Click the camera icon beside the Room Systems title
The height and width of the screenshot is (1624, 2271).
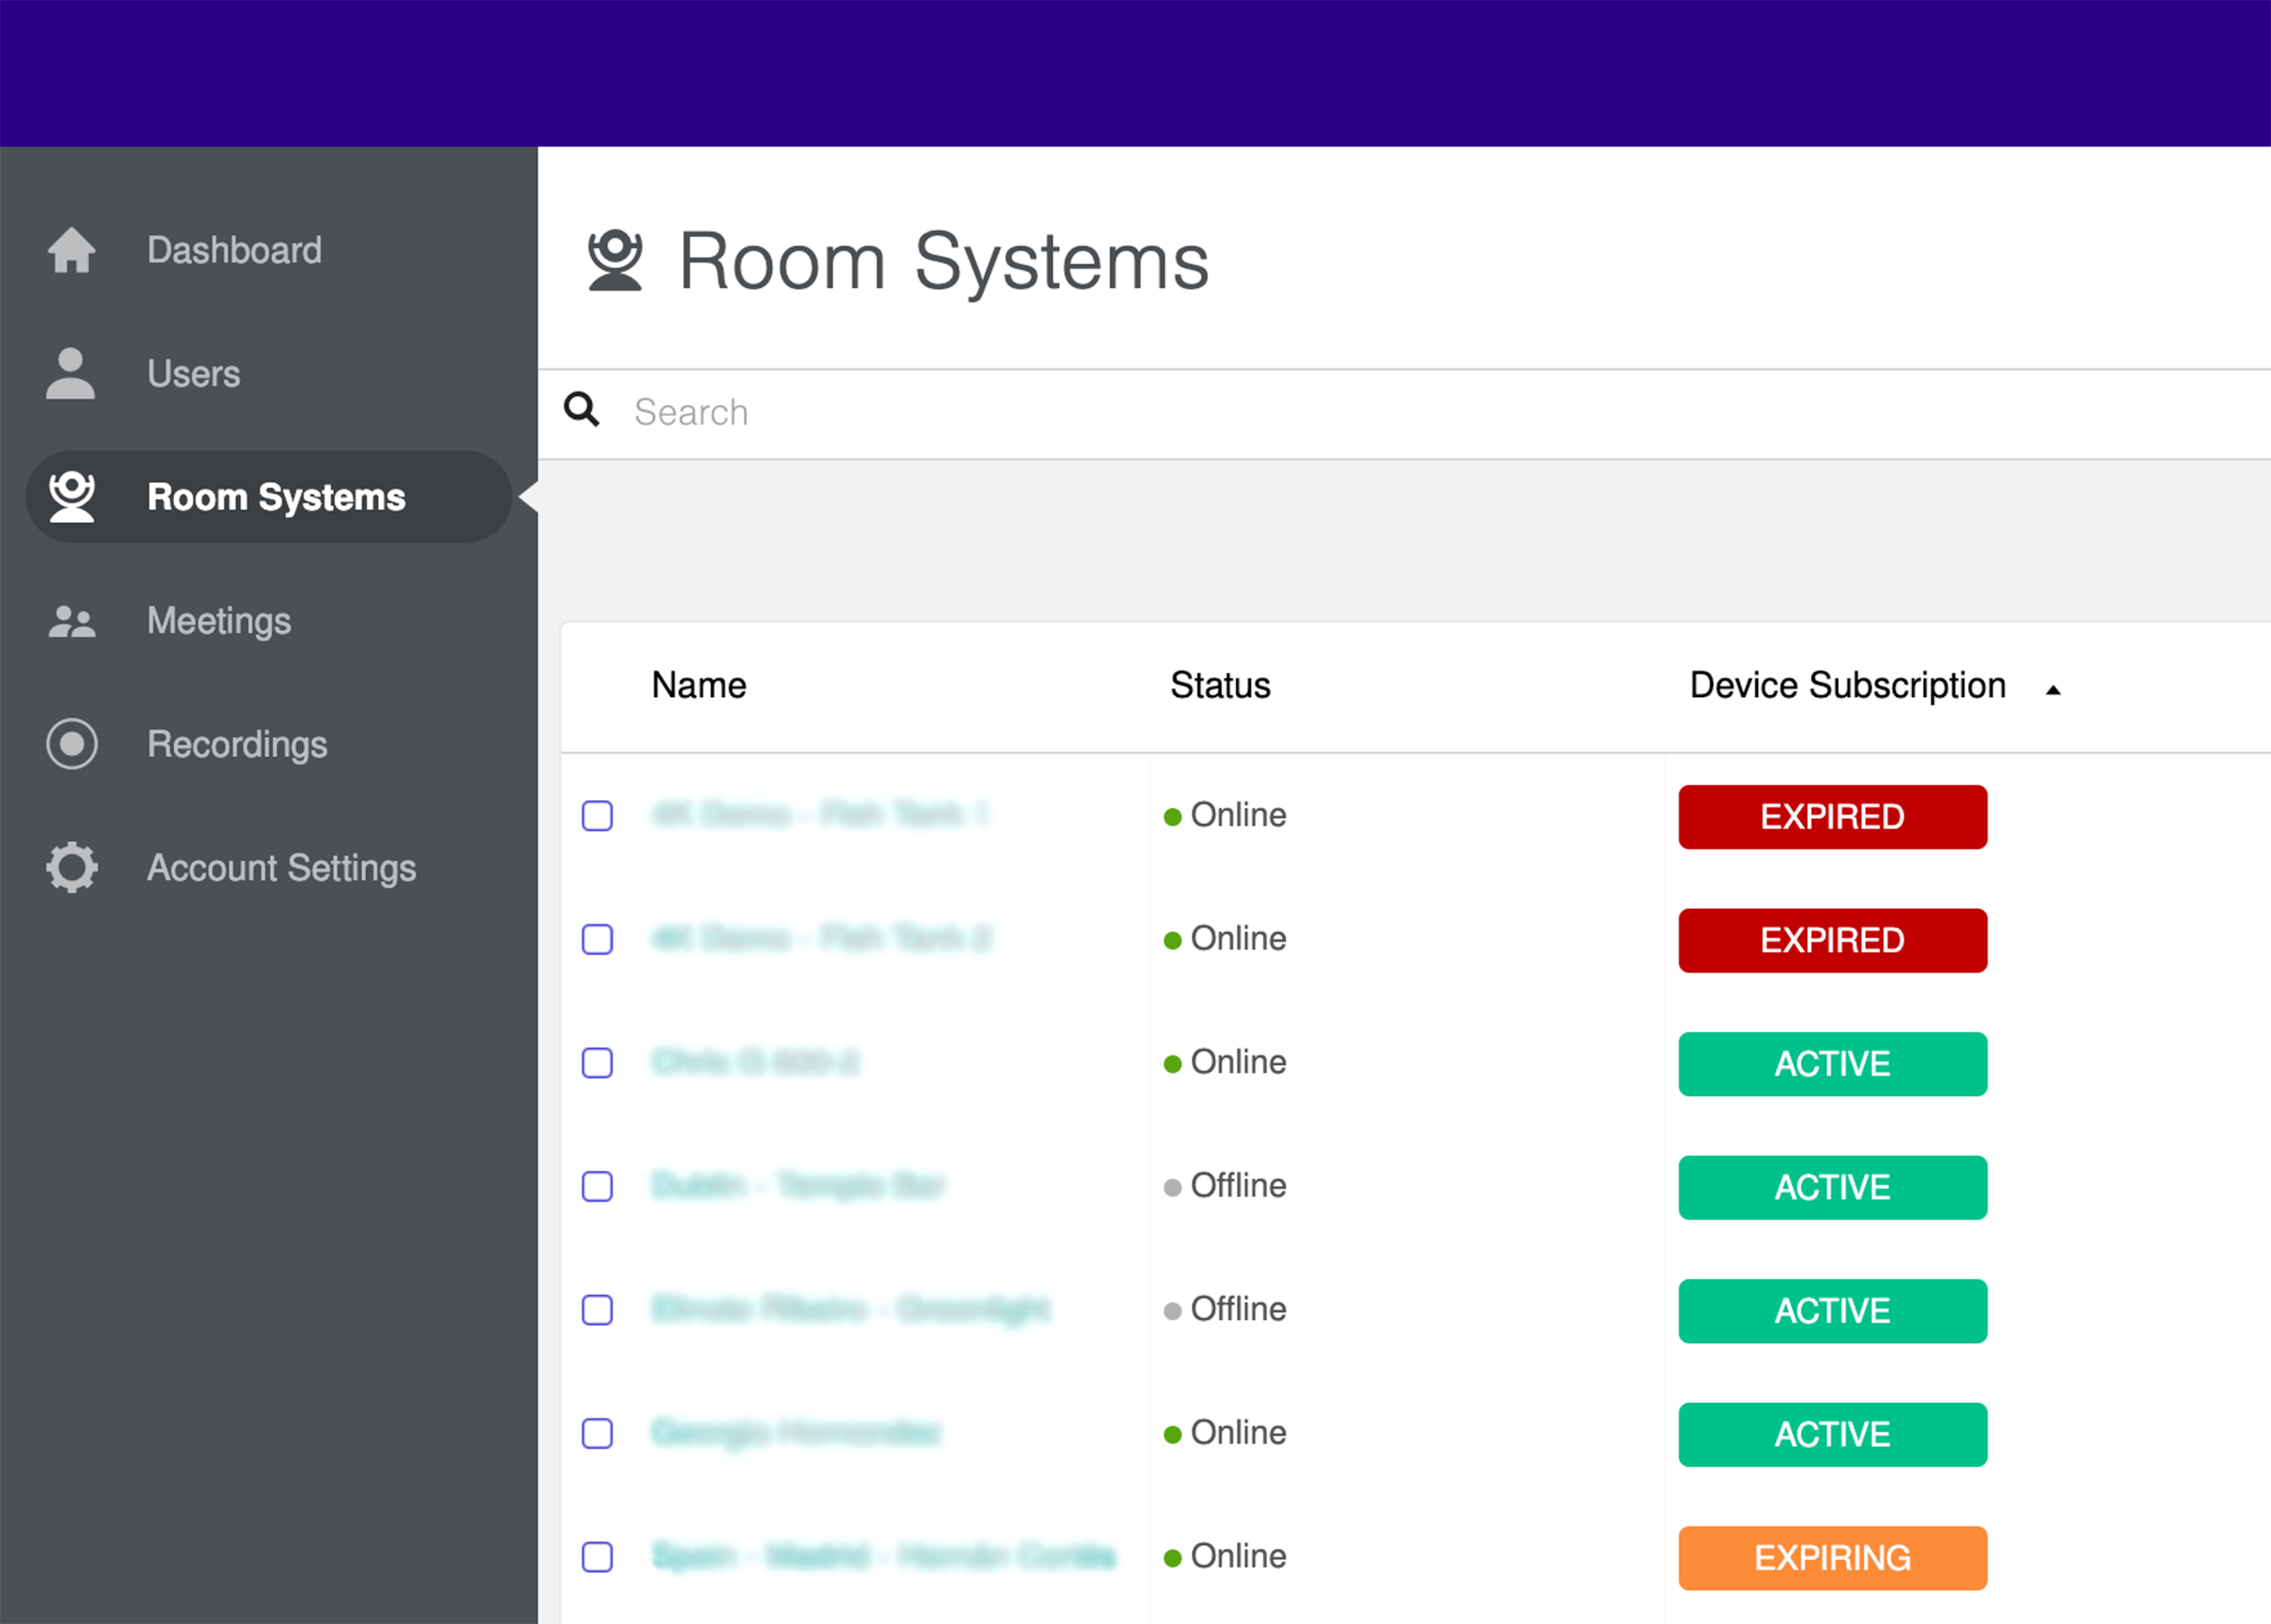pos(617,260)
